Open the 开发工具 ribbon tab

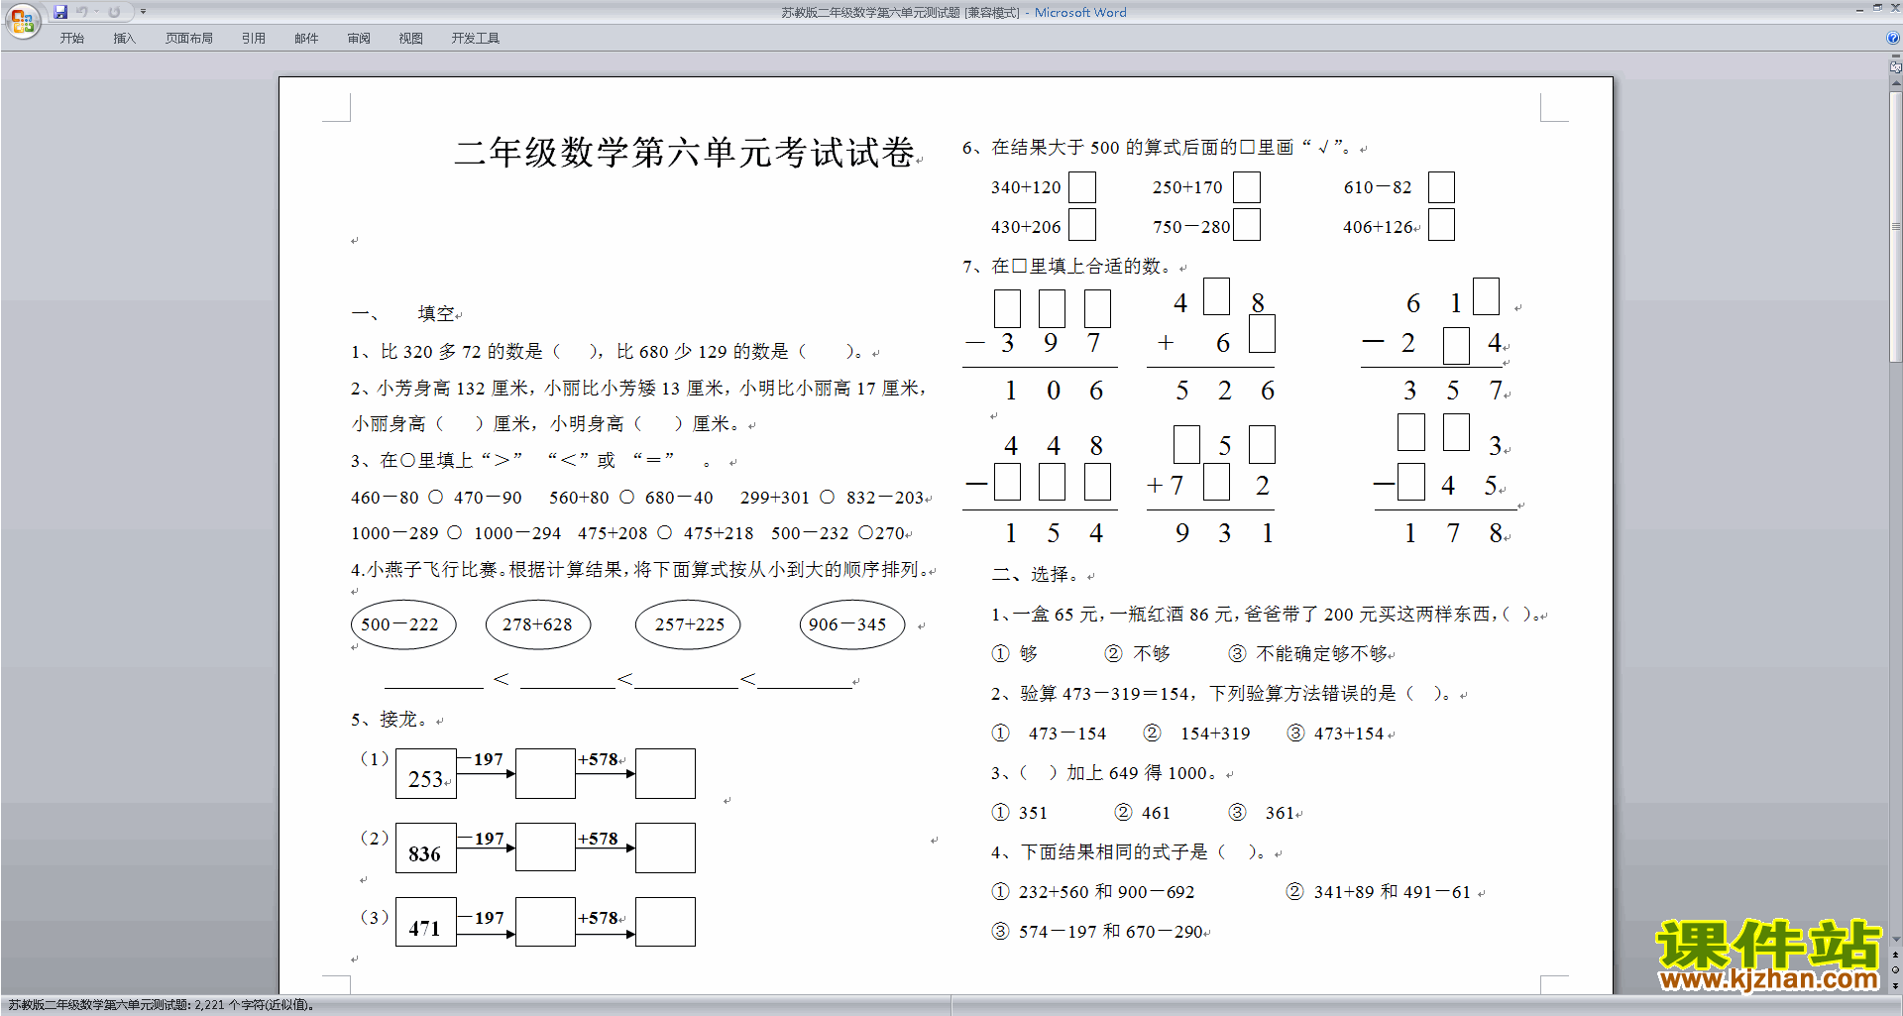(x=476, y=39)
